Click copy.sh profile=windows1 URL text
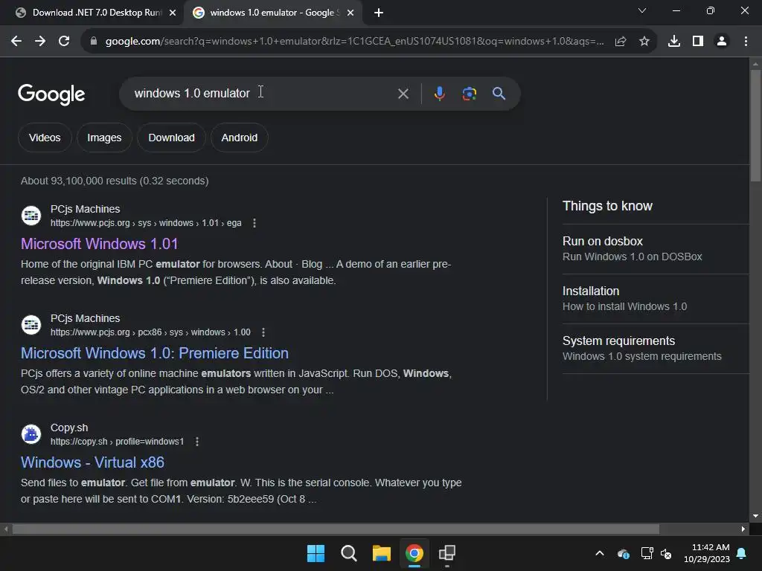Screen dimensions: 762x571 [117, 442]
